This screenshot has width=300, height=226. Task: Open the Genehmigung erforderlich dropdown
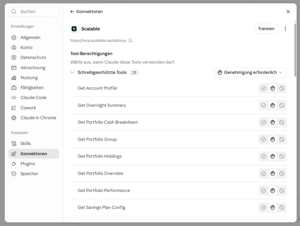point(250,72)
